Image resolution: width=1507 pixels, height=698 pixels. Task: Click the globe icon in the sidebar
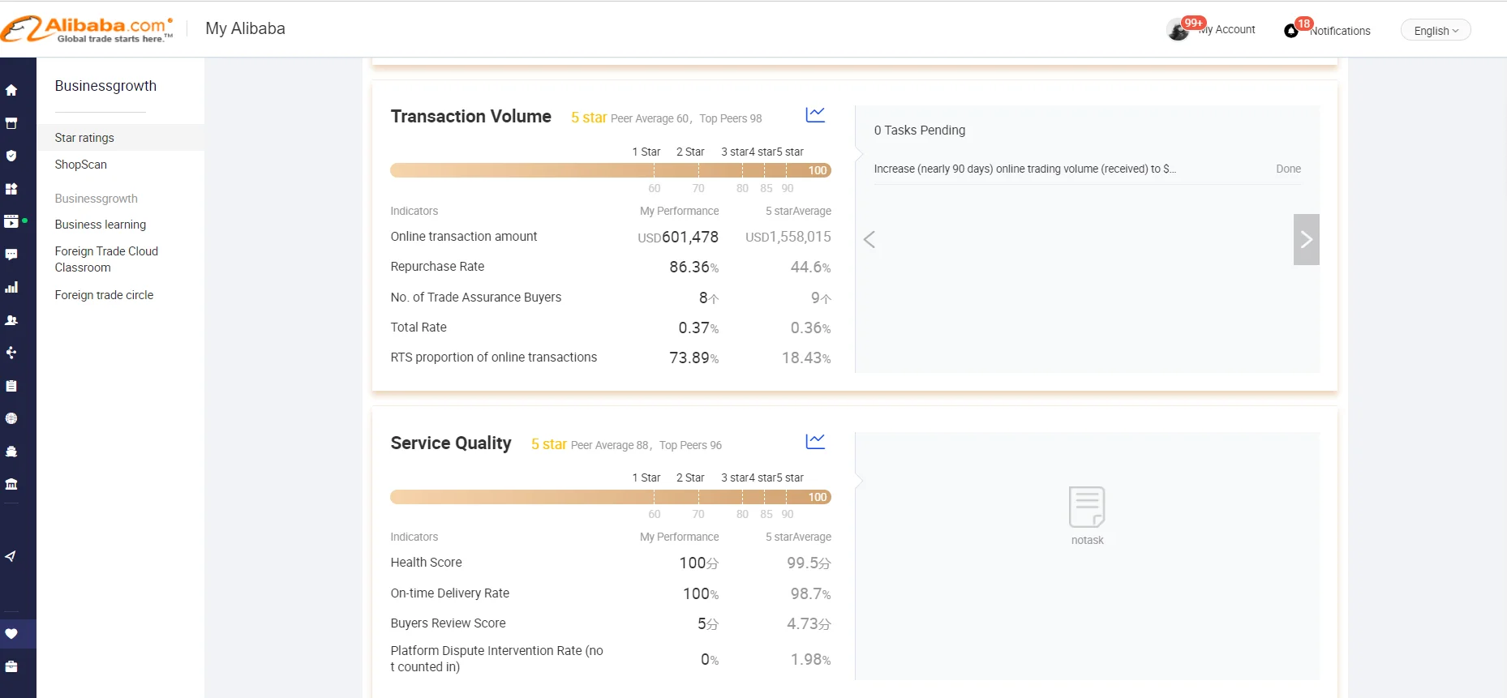pos(11,418)
